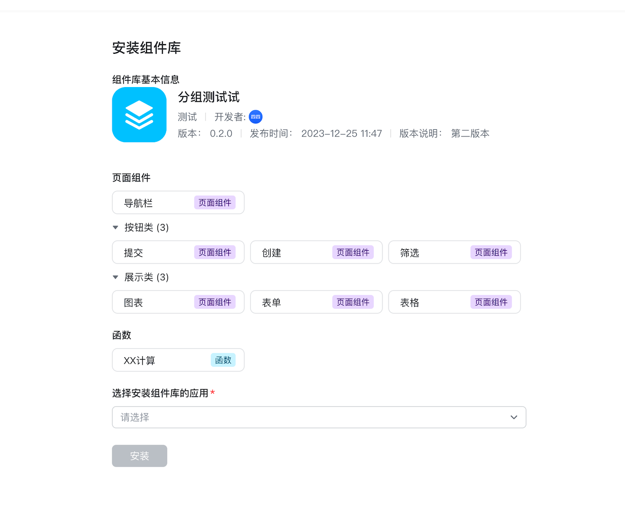Click the 安装 button

(139, 456)
